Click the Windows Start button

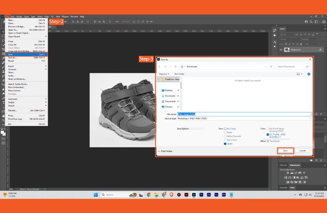[x=96, y=195]
